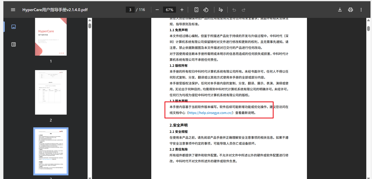372x179 pixels.
Task: Select the draw annotation tool
Action: pos(221,10)
